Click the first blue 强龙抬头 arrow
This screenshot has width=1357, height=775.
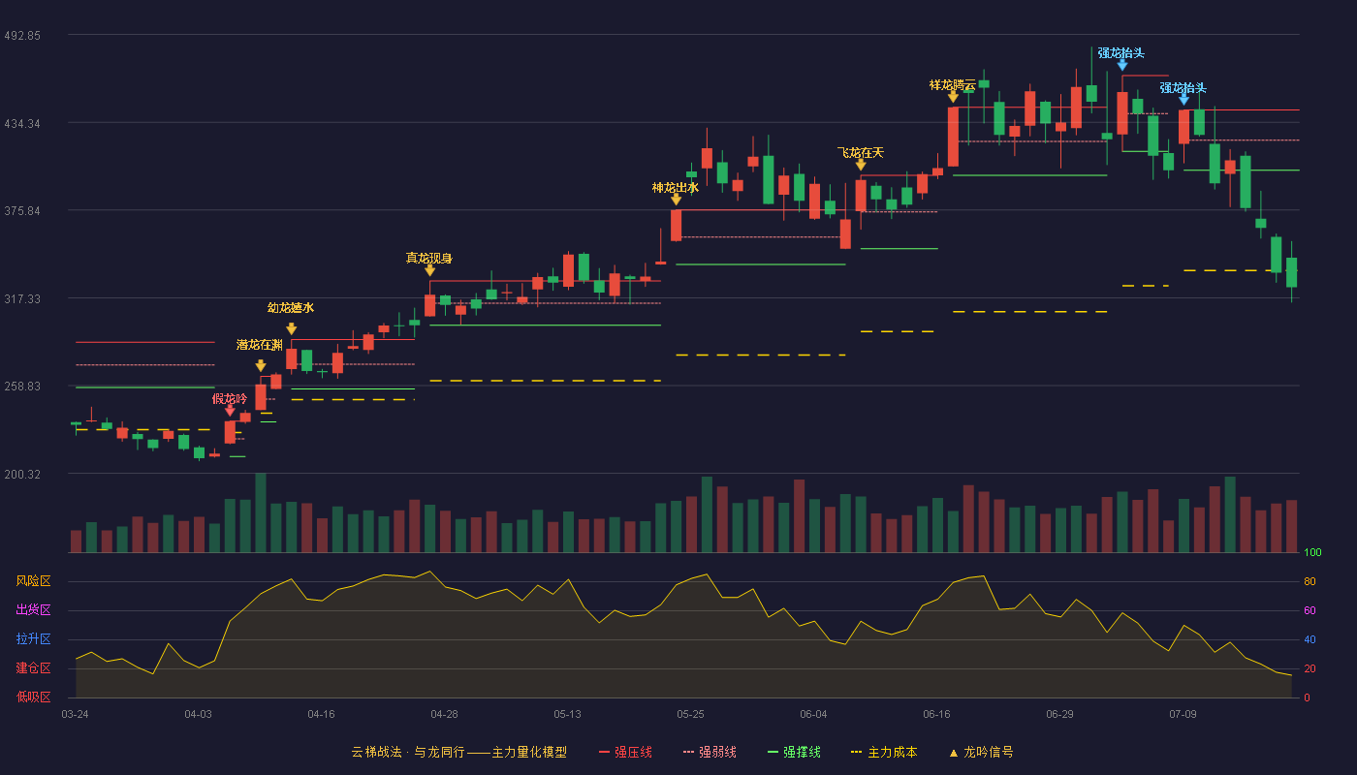[1122, 65]
